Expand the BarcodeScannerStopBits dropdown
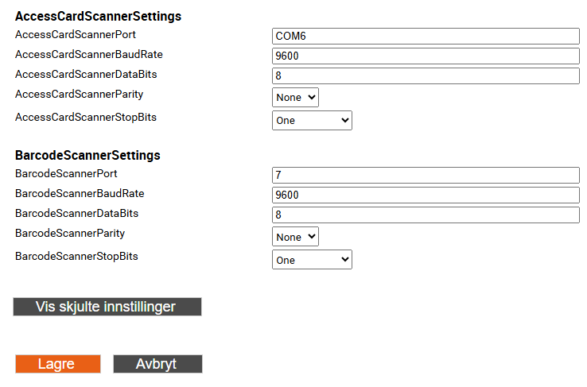This screenshot has height=387, width=587. tap(312, 260)
